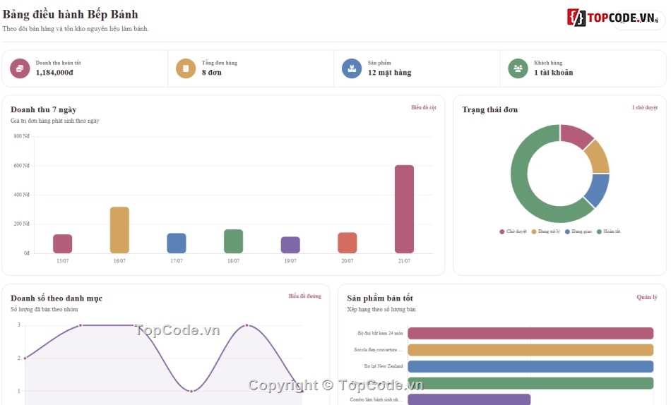Open the Biểu đồ cột link
The width and height of the screenshot is (671, 405).
click(x=424, y=107)
